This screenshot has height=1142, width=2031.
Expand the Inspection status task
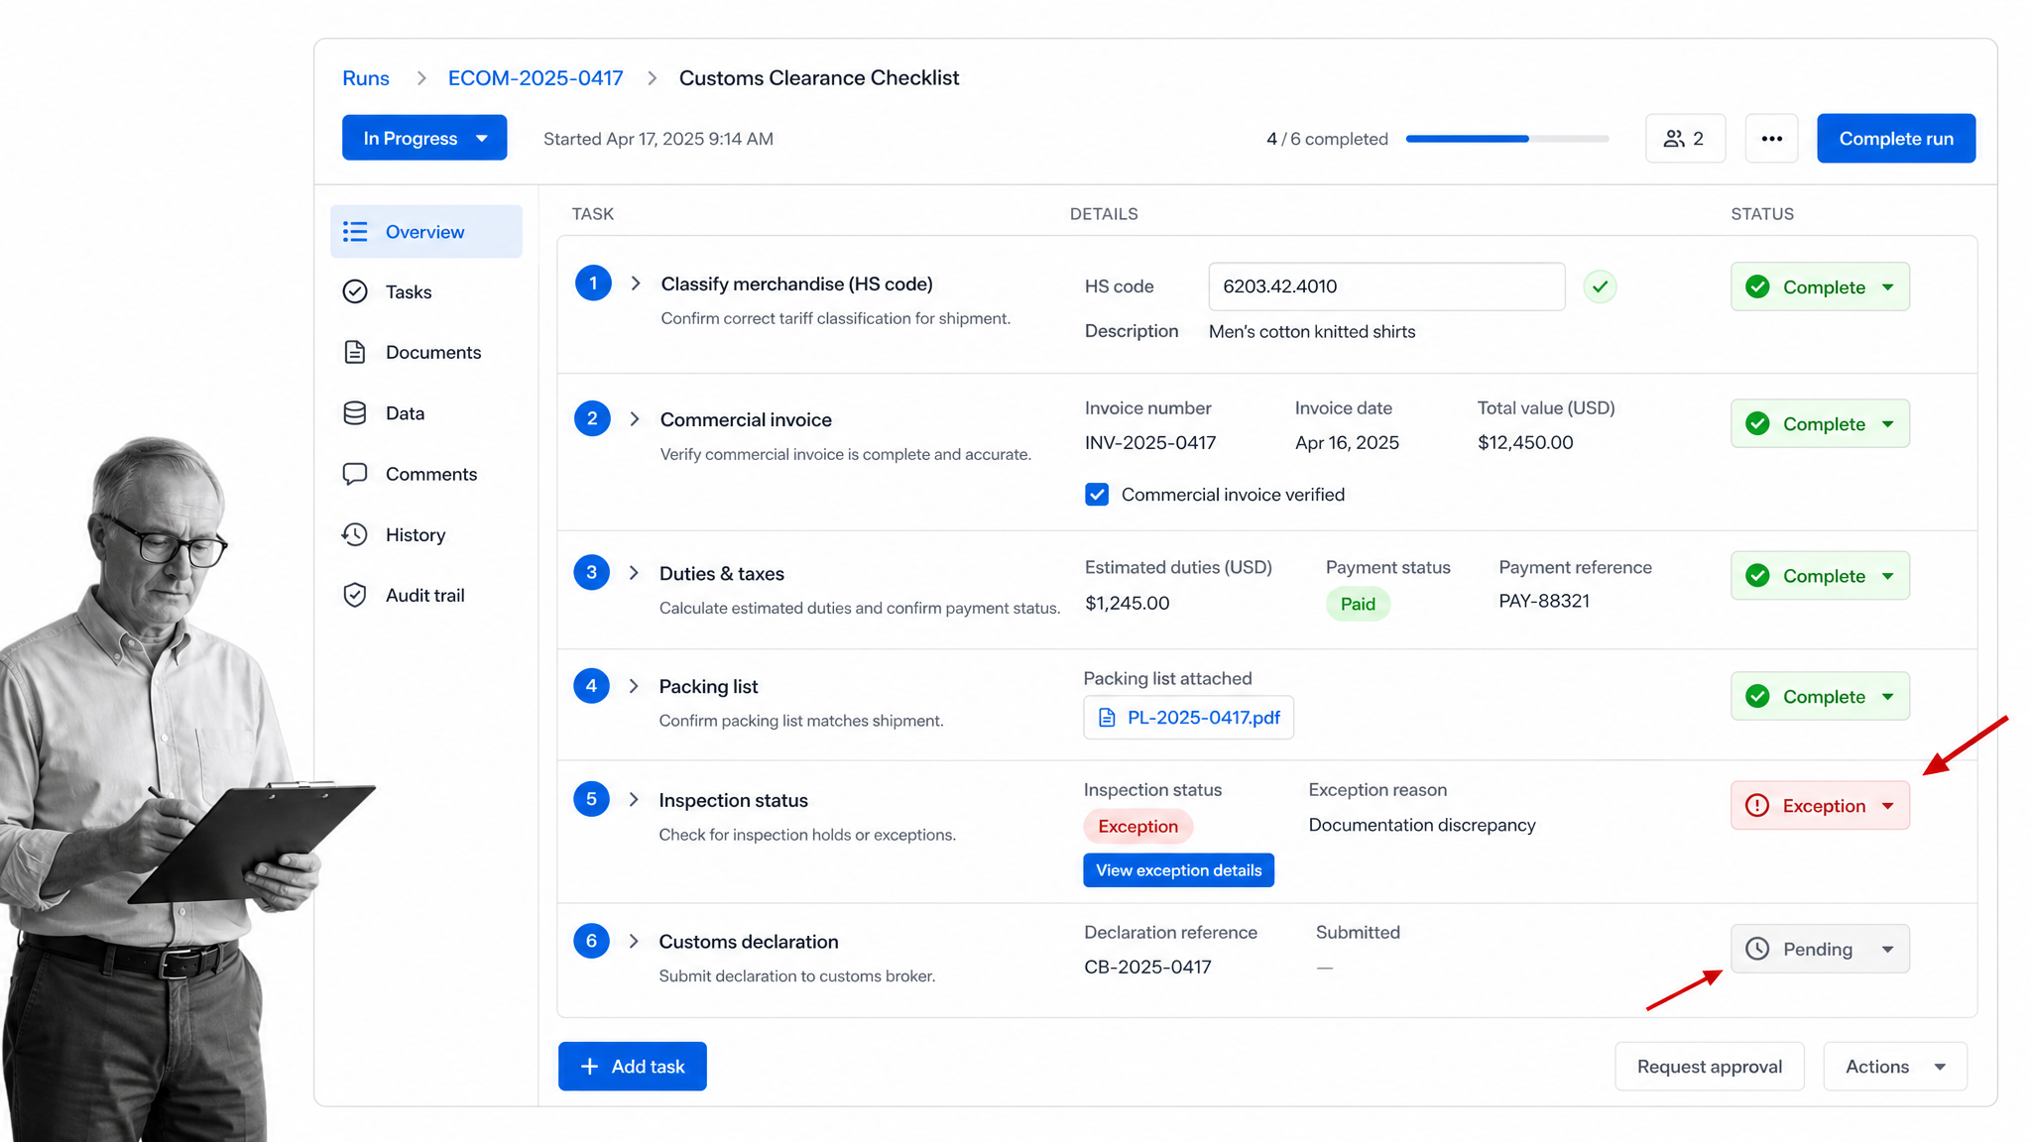point(634,800)
